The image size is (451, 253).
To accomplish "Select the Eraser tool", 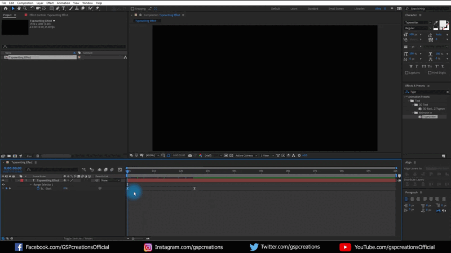I will pyautogui.click(x=83, y=8).
